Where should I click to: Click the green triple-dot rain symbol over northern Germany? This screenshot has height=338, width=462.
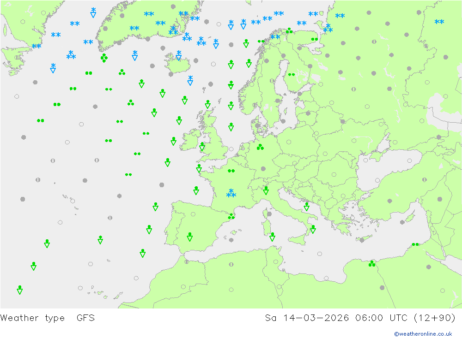tap(260, 147)
